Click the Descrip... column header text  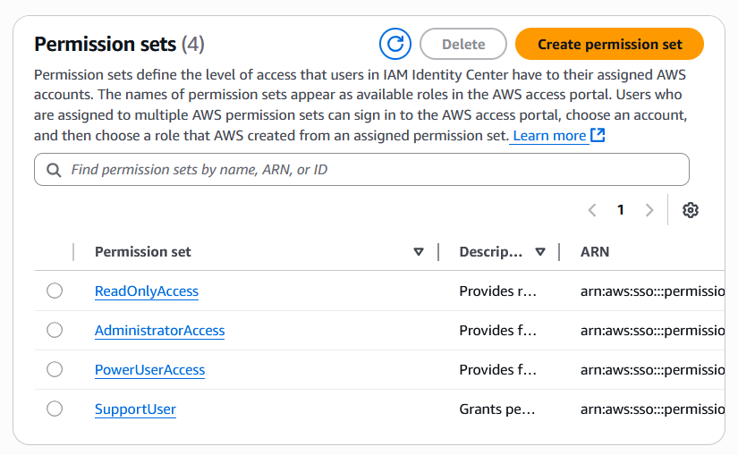coord(491,252)
